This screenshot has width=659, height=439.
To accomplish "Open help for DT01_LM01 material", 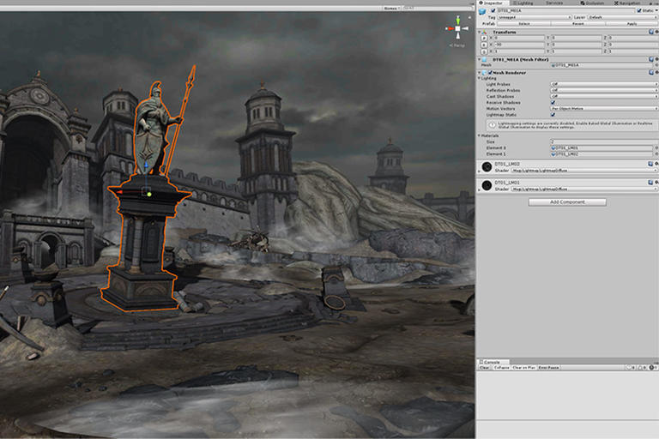I will click(x=651, y=183).
